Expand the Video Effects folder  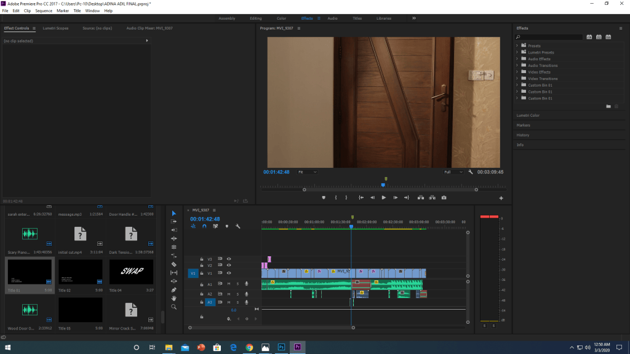[x=517, y=72]
